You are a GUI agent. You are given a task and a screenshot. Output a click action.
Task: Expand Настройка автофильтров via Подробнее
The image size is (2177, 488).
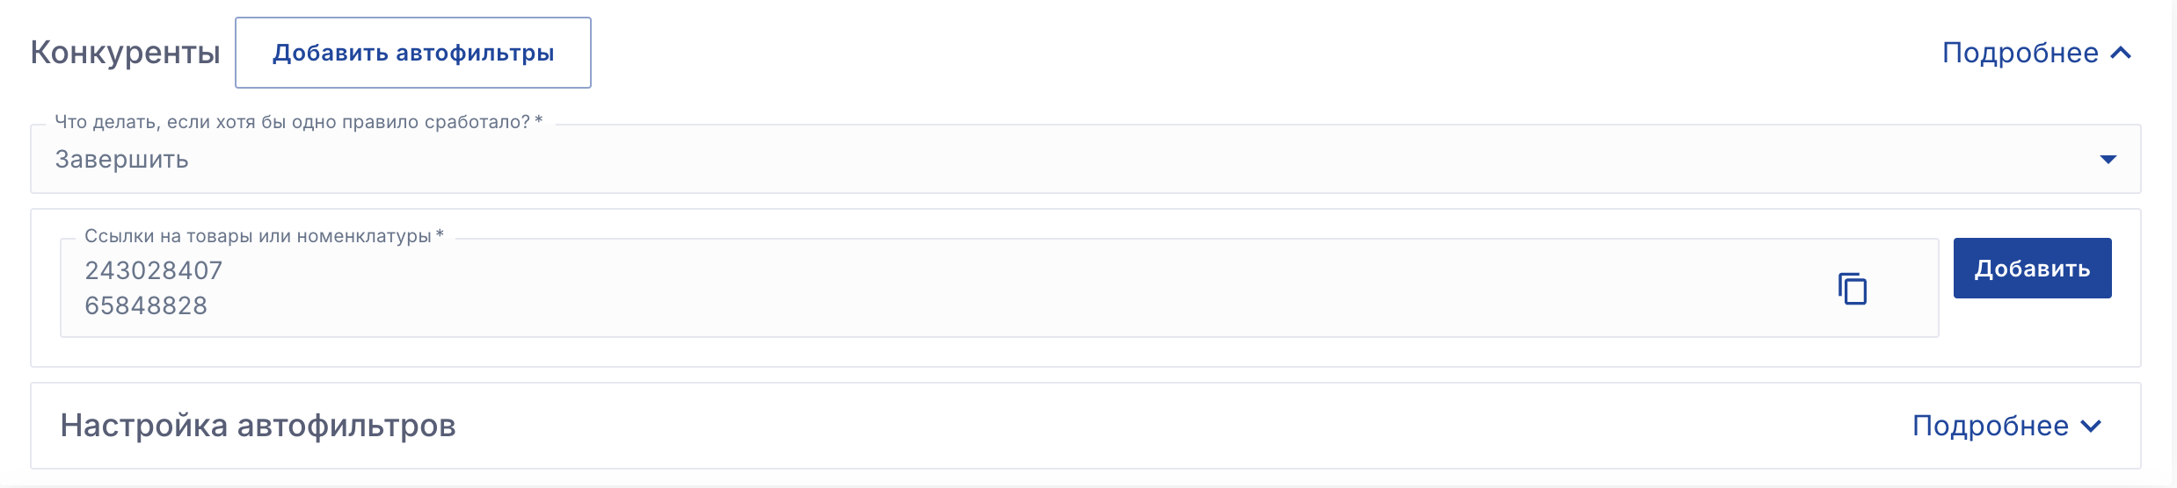coord(1990,427)
